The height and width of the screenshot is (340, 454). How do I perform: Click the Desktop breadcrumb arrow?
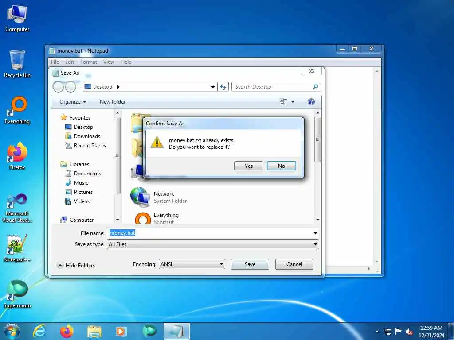coord(118,87)
